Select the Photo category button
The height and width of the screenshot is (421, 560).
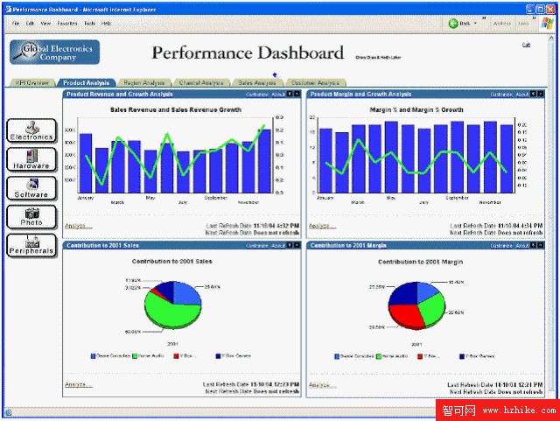click(31, 216)
